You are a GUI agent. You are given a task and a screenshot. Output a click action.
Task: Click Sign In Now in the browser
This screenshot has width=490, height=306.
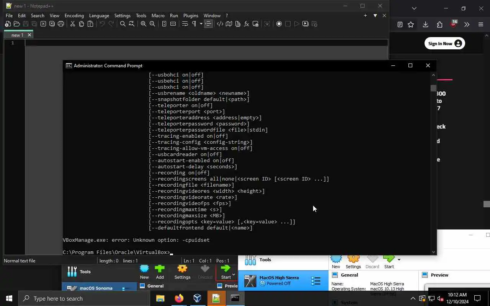click(x=444, y=44)
